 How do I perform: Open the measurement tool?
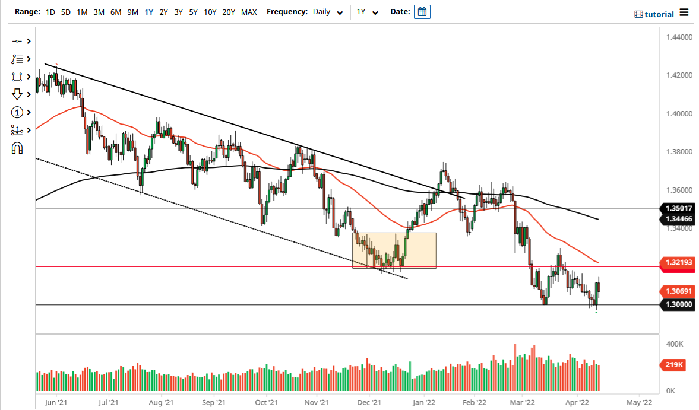(17, 130)
